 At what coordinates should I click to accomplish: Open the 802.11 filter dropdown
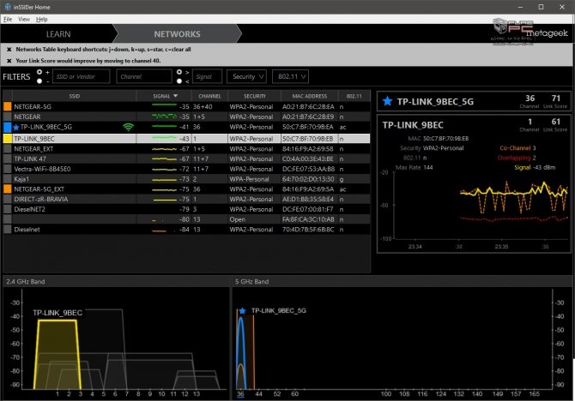[x=290, y=76]
